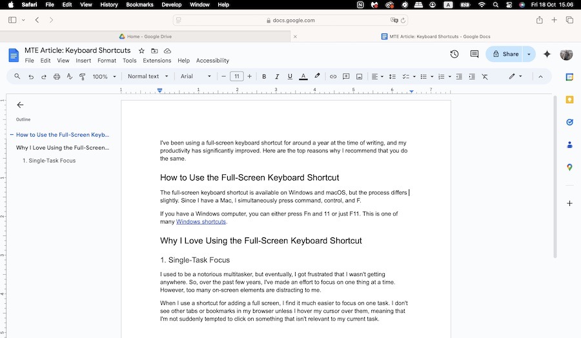Expand Share options arrow

coord(529,54)
